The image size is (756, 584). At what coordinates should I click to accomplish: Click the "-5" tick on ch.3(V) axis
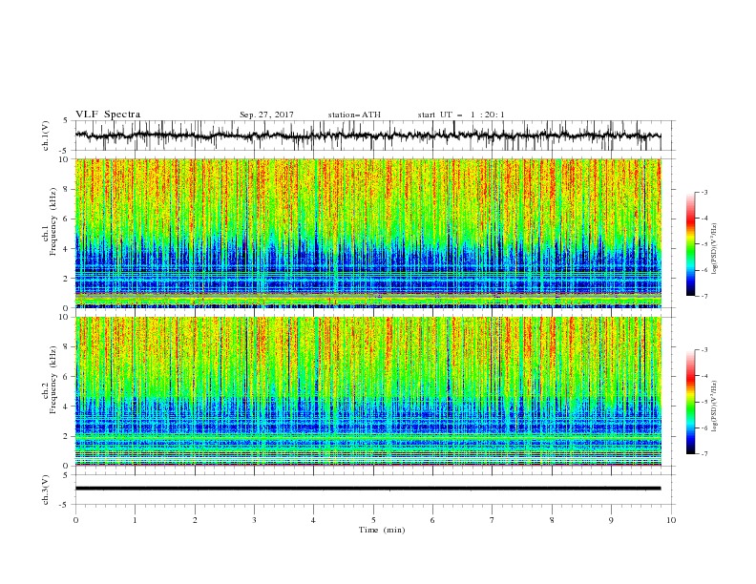click(x=65, y=505)
